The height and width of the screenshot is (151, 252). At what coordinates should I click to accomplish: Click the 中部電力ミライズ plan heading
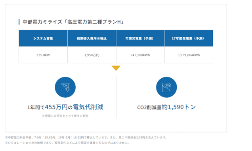73,22
